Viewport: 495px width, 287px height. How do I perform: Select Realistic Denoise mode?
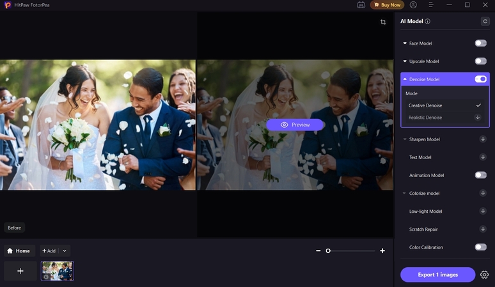[444, 118]
